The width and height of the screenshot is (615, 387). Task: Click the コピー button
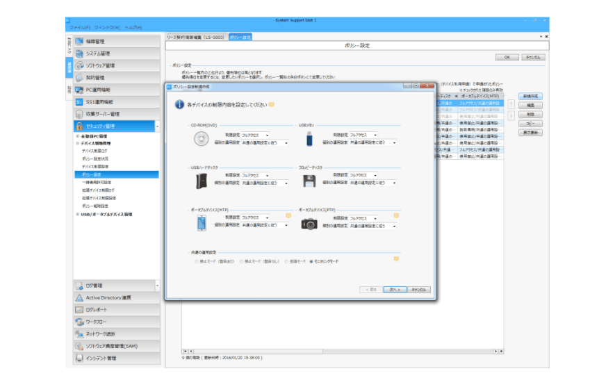pyautogui.click(x=530, y=124)
